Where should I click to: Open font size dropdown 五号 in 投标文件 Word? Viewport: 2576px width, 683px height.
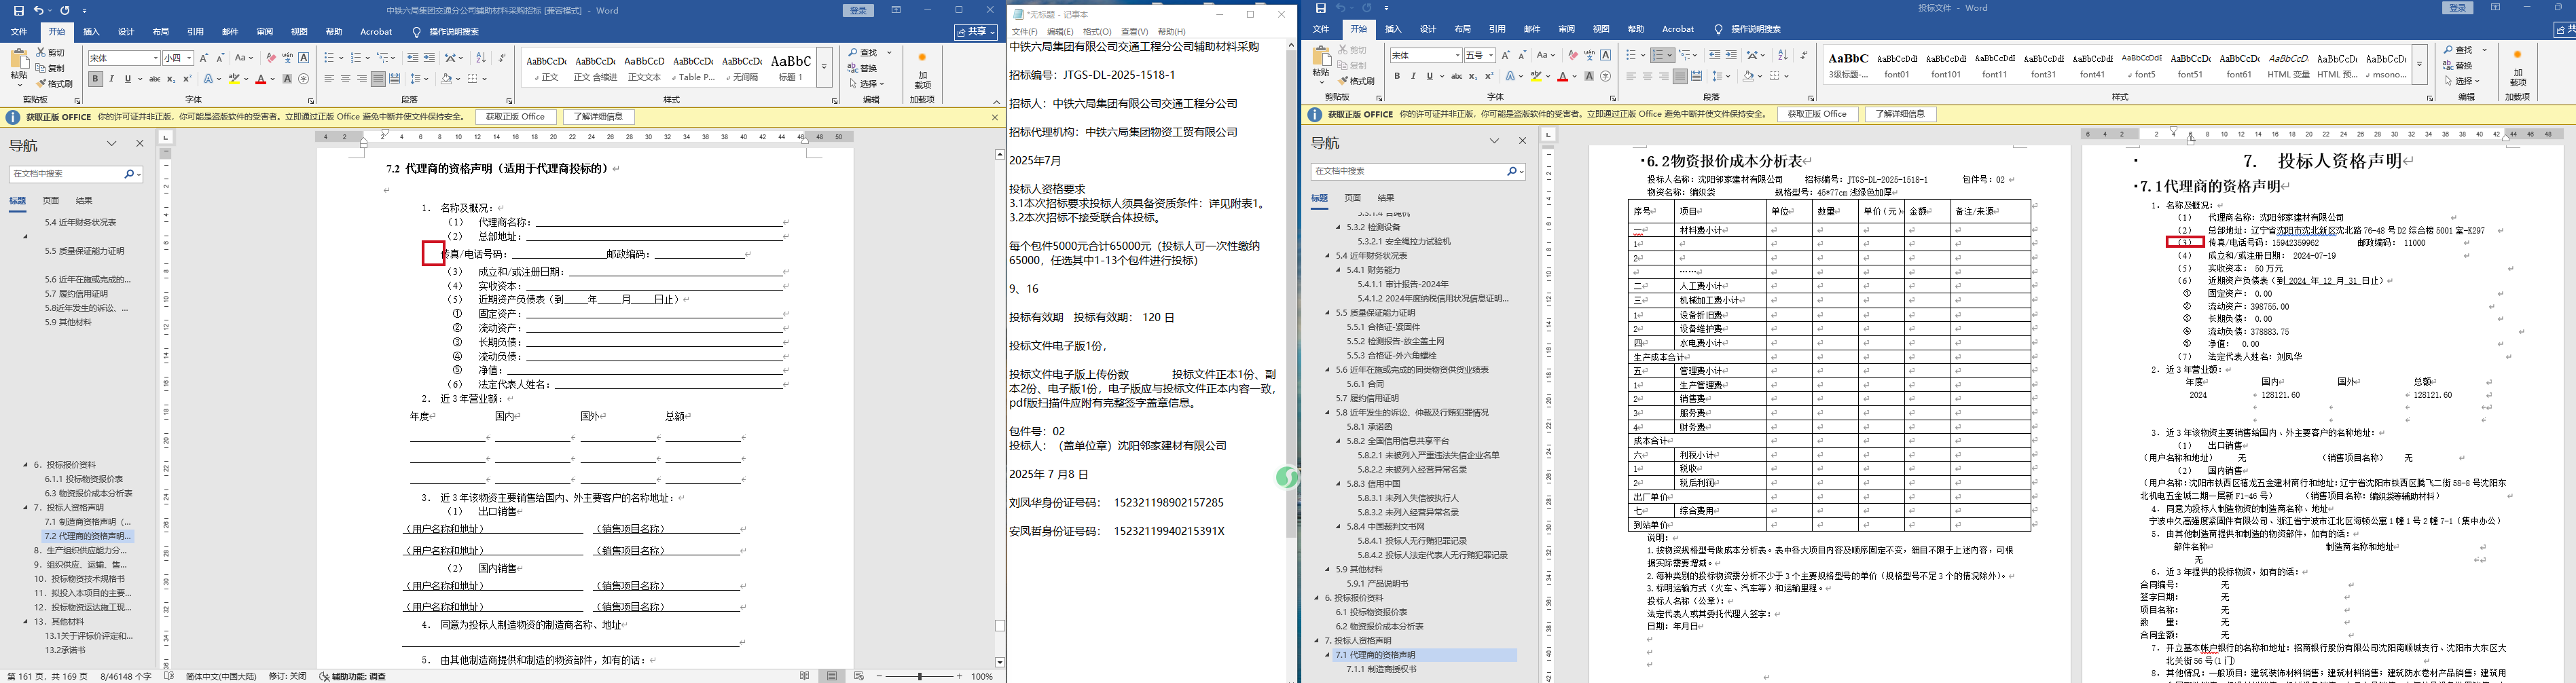click(1490, 55)
